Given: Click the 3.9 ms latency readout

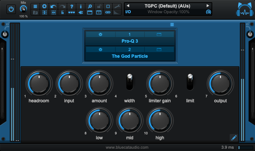Looking at the screenshot, I should [227, 147].
